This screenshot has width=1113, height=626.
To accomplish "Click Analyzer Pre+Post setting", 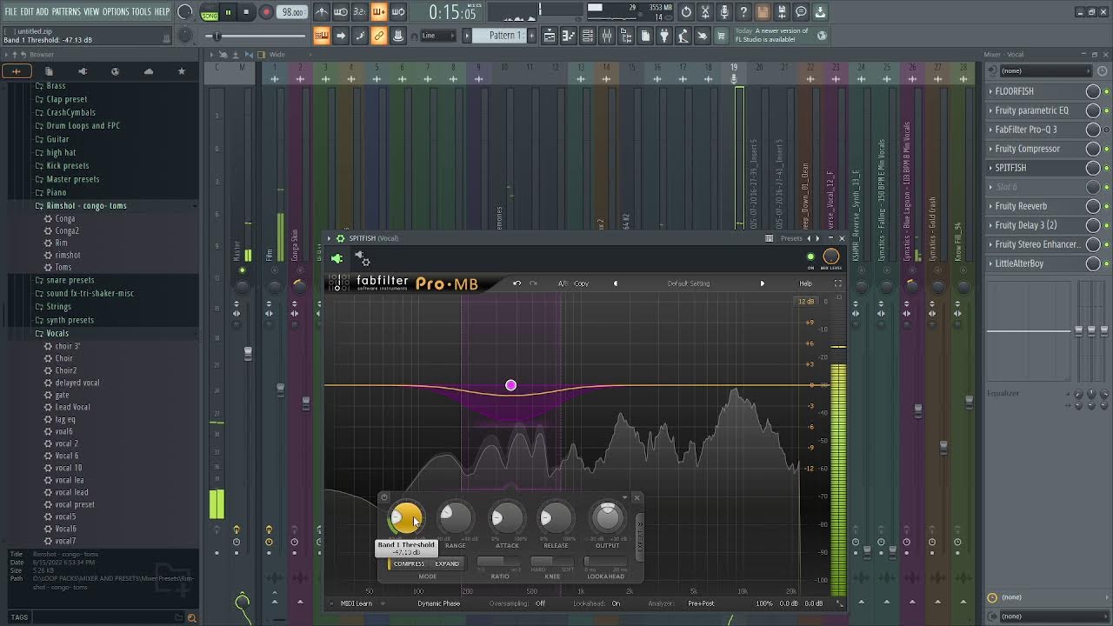I will point(701,603).
